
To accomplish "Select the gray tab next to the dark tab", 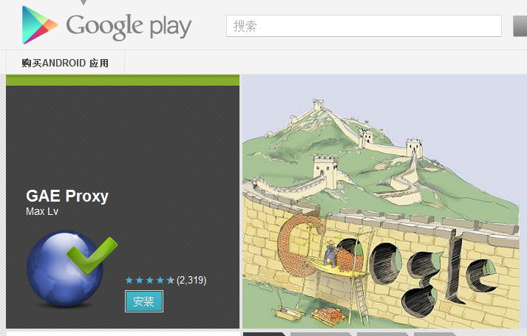I will tap(320, 334).
